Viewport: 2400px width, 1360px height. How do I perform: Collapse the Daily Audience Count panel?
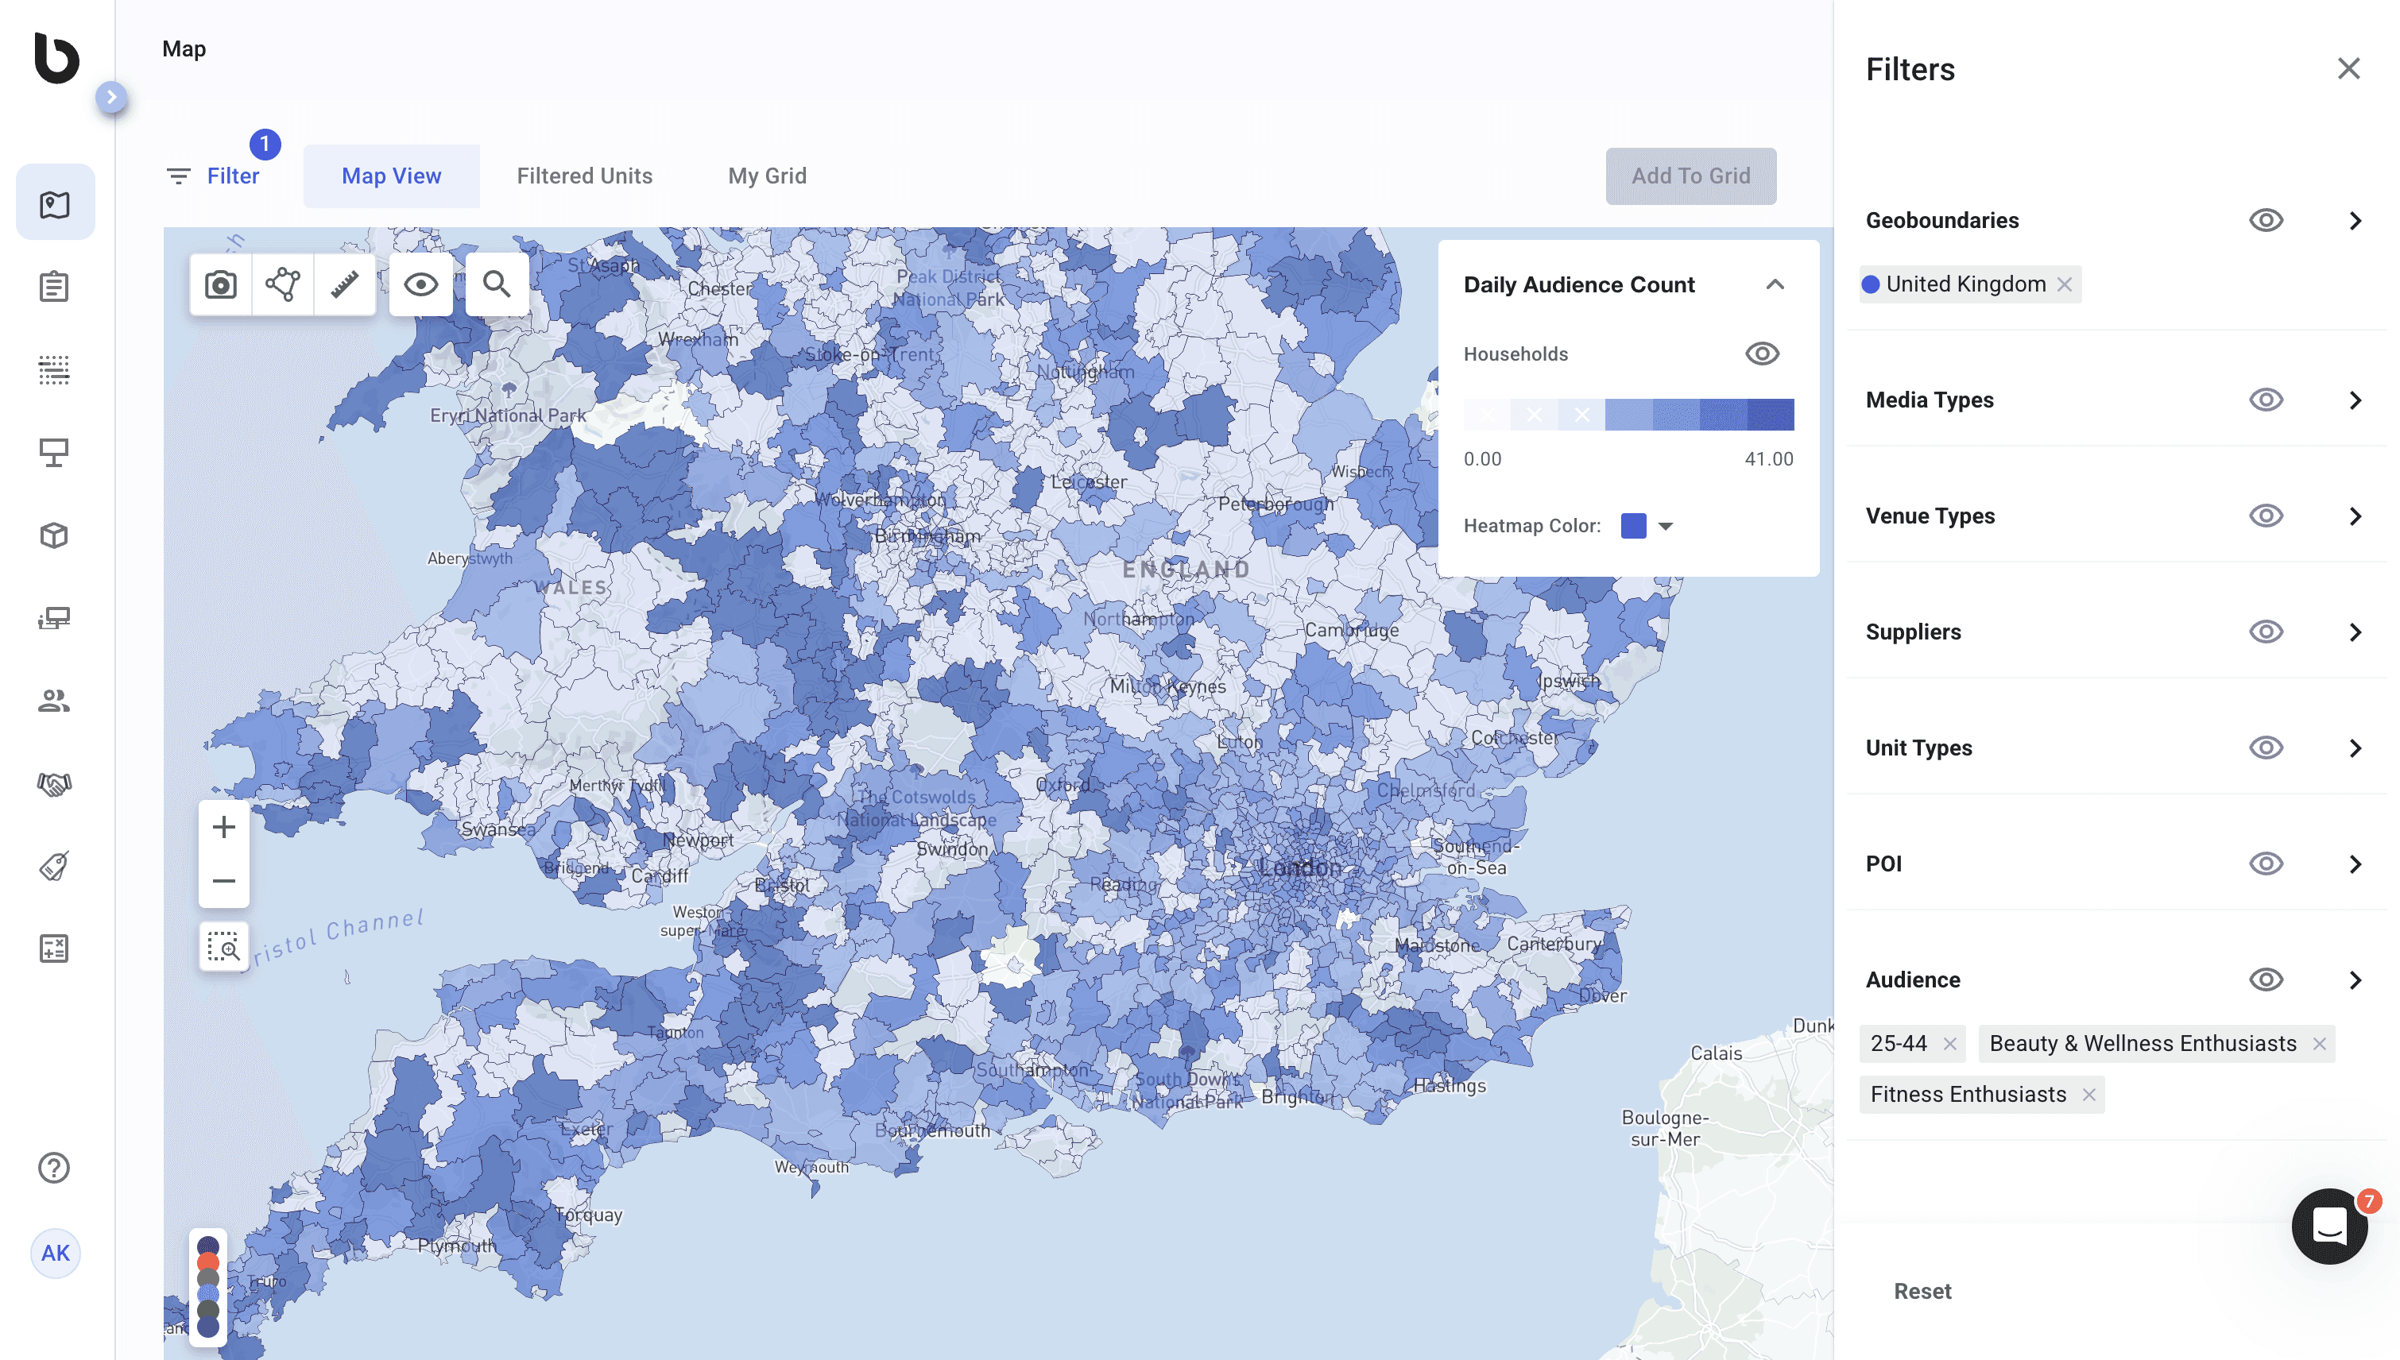1775,285
